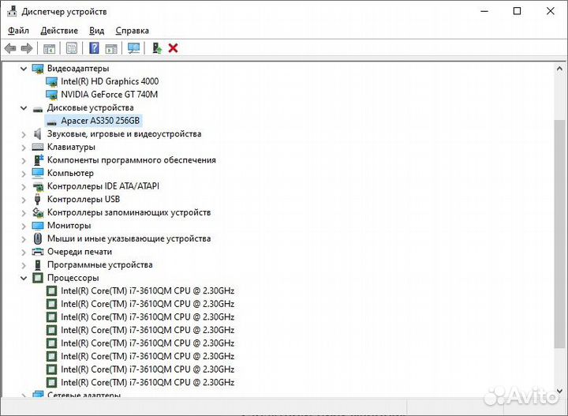Click the Контроллеры запоминающих устройств icon
Image resolution: width=568 pixels, height=416 pixels.
click(x=38, y=212)
